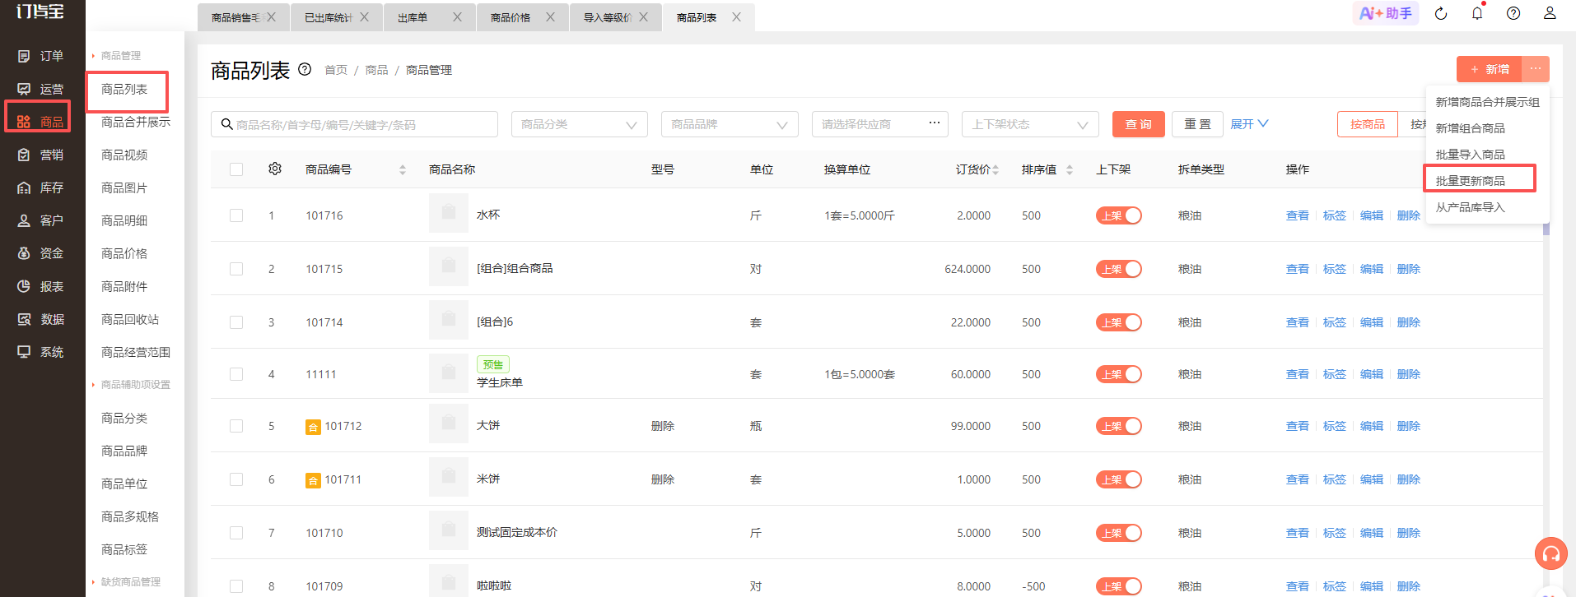Toggle the 上架 switch for 水杯
This screenshot has height=597, width=1576.
[1118, 215]
